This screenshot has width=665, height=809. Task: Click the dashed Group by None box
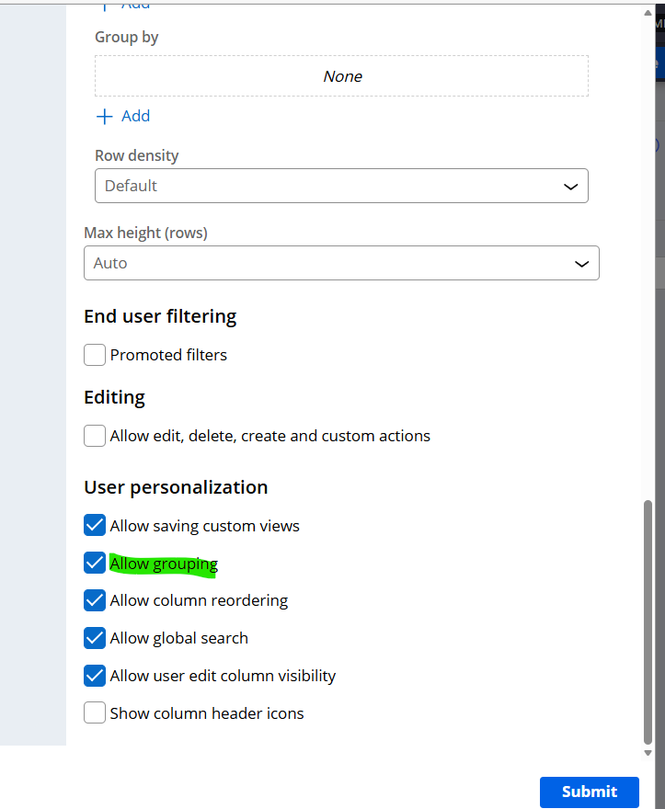click(341, 76)
